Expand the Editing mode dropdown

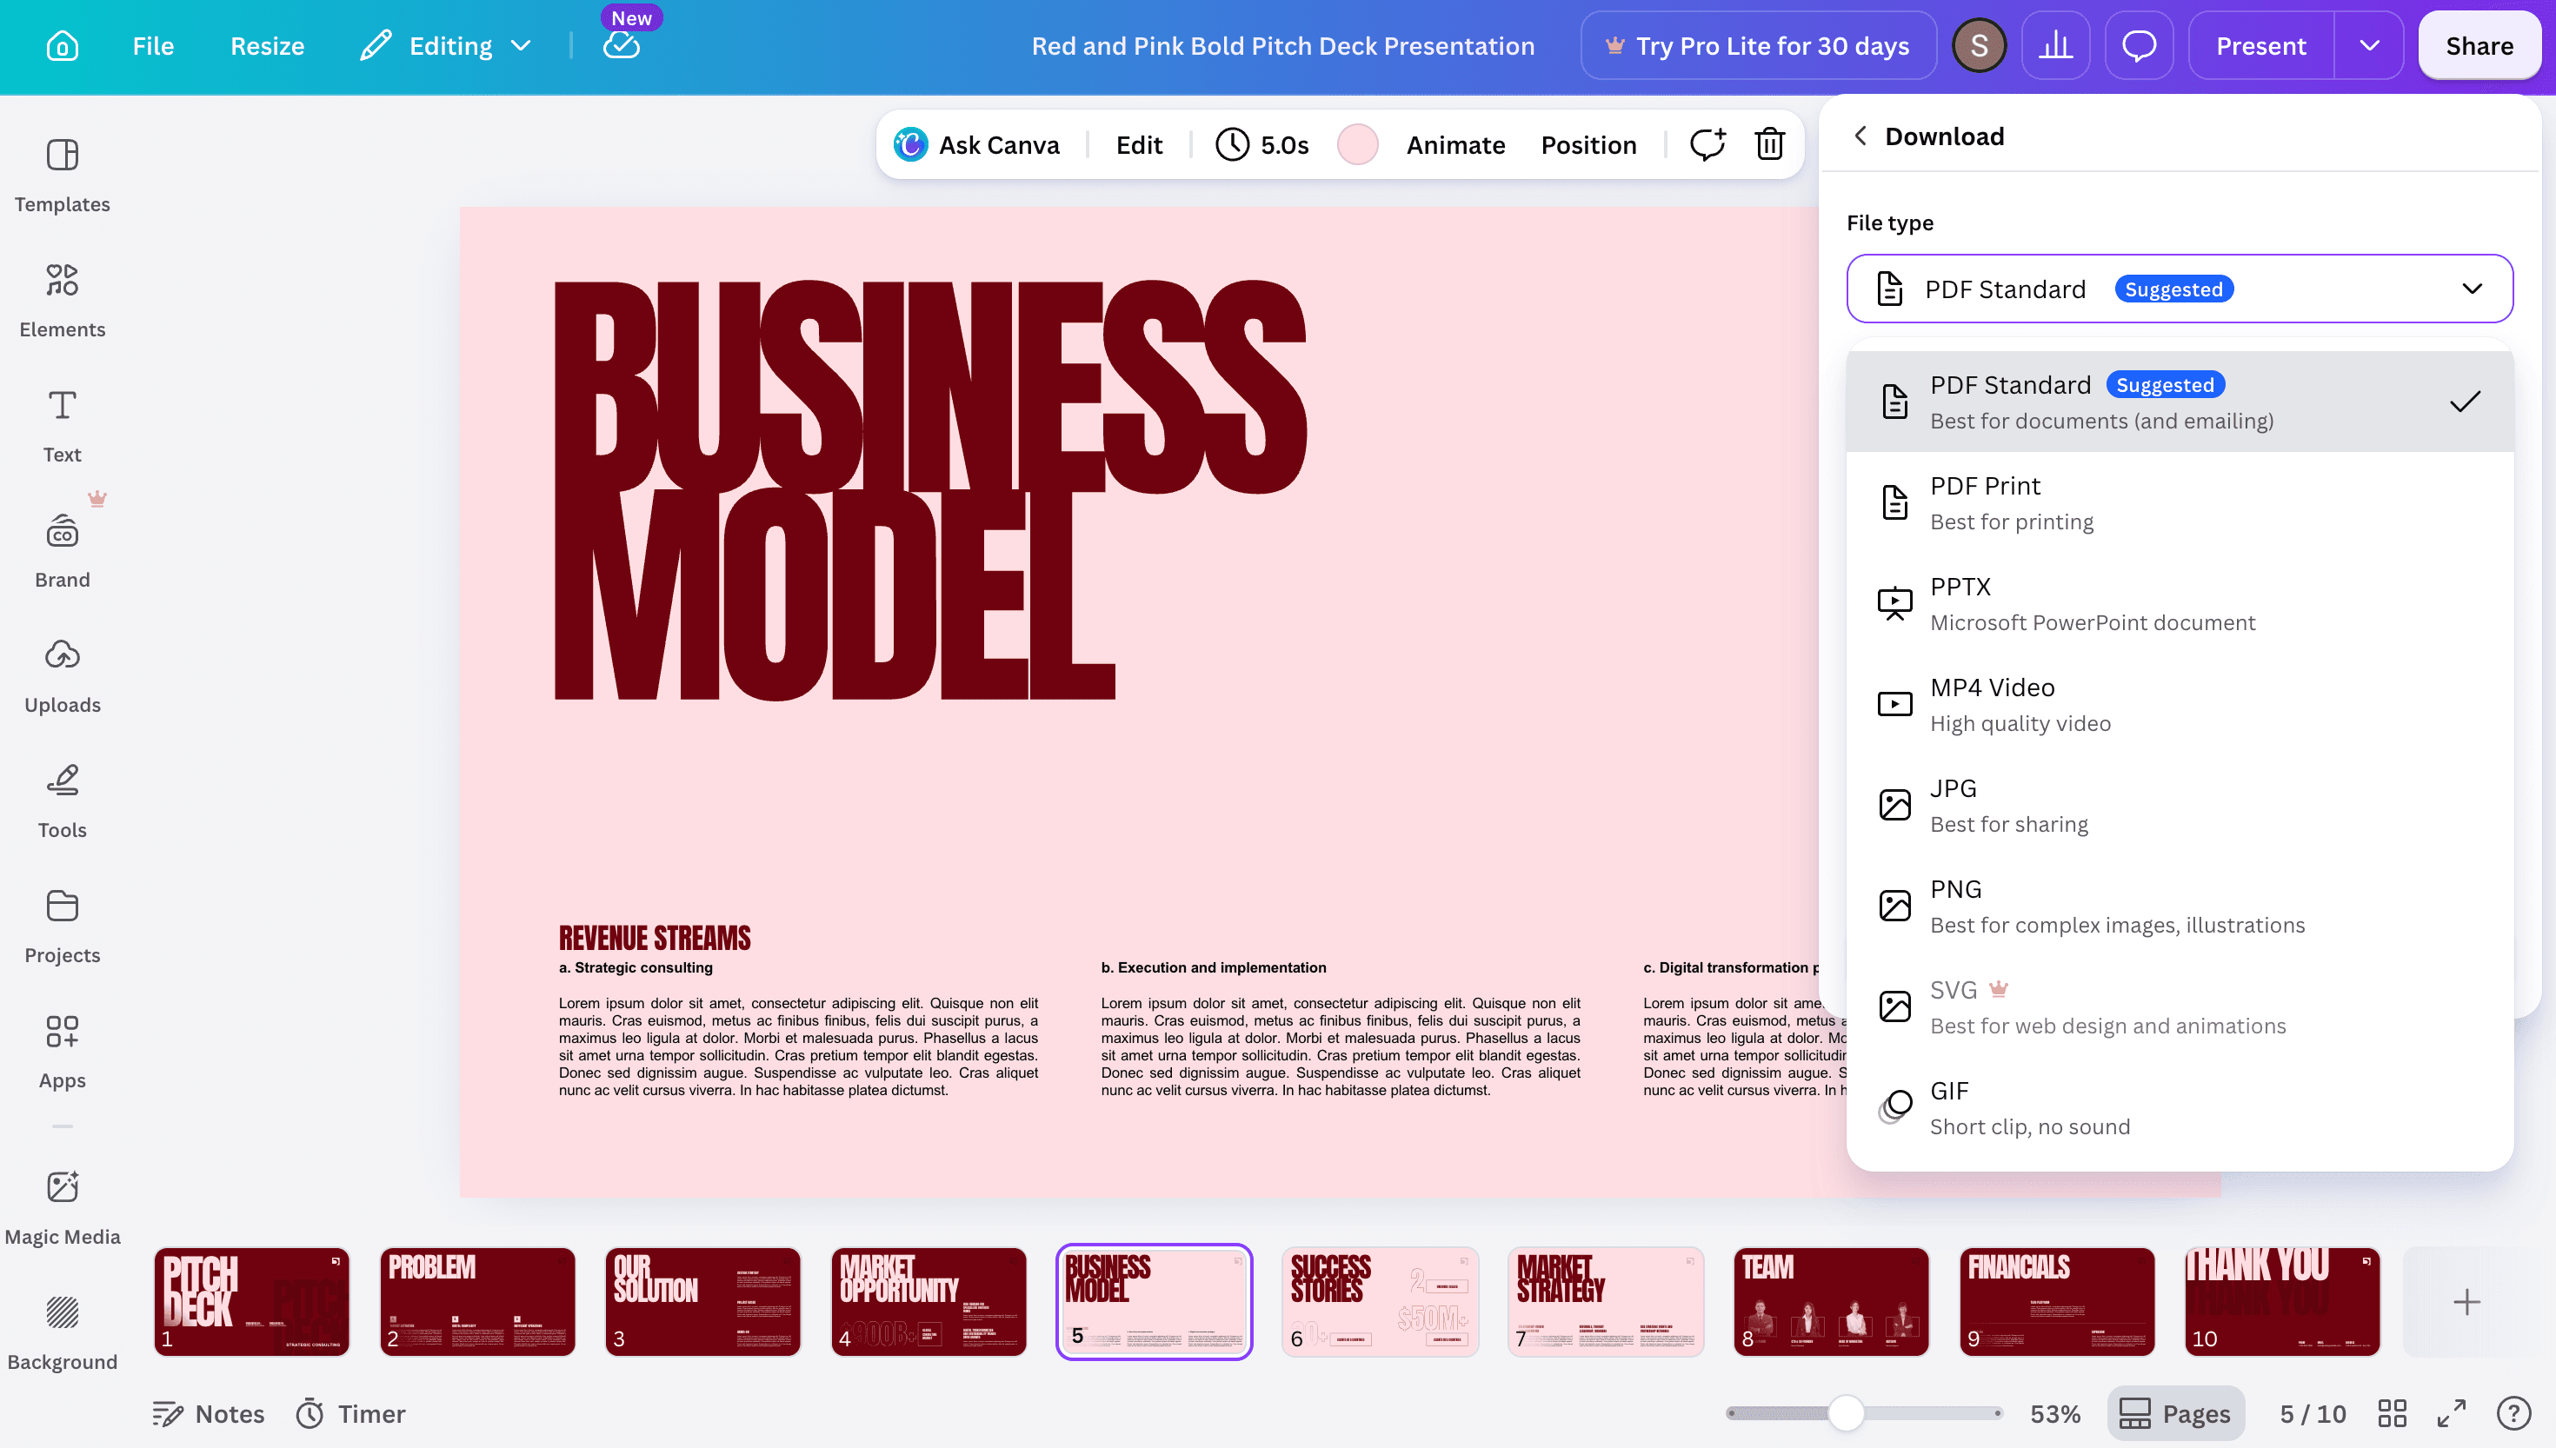(445, 46)
